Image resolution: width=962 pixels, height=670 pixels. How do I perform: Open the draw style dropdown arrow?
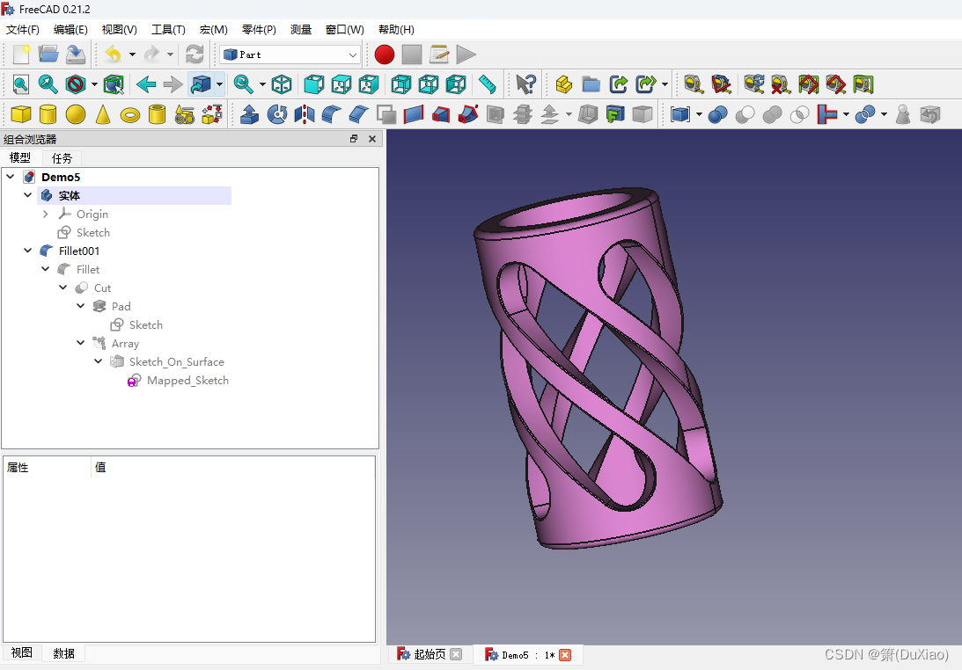click(94, 84)
